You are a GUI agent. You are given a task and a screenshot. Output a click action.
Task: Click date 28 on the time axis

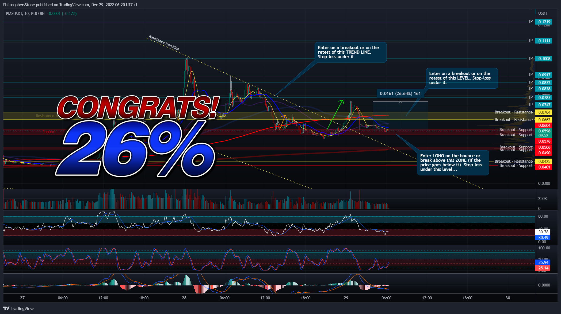pyautogui.click(x=184, y=298)
